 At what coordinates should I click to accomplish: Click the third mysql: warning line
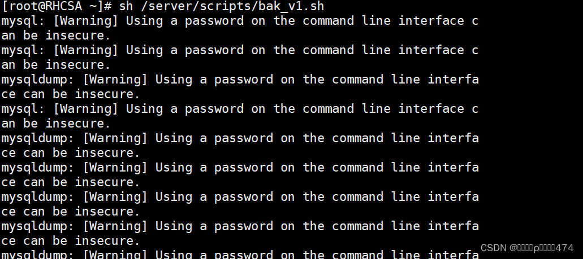coord(240,109)
